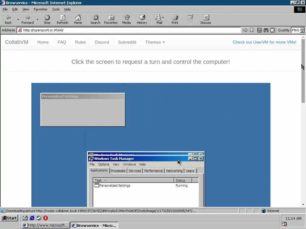Click the Stop toolbar button
The width and height of the screenshot is (306, 229).
pos(47,19)
